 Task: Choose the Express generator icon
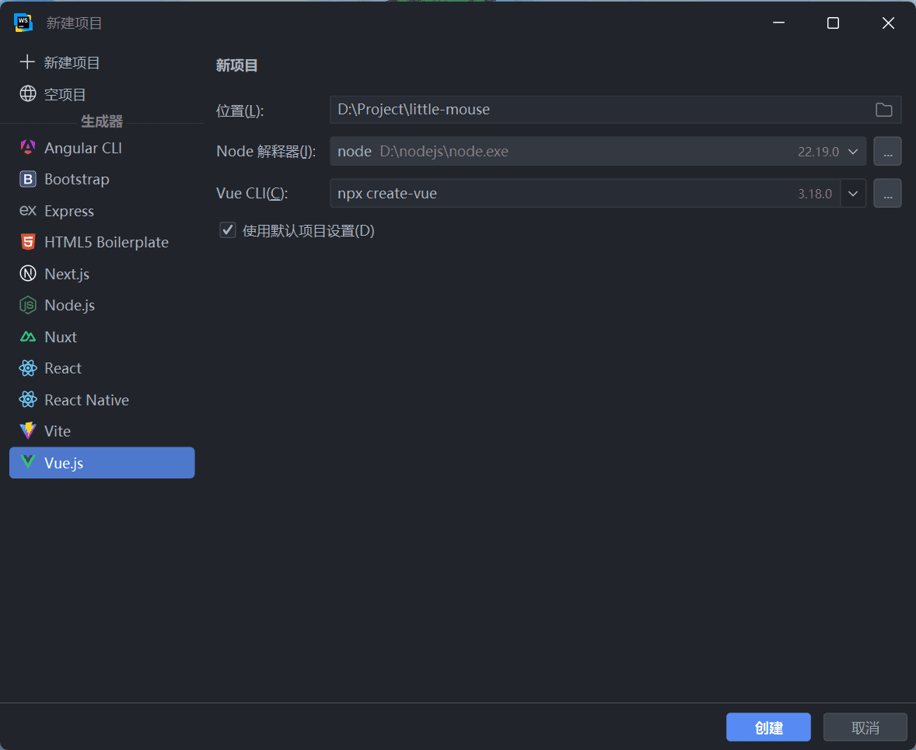click(28, 211)
